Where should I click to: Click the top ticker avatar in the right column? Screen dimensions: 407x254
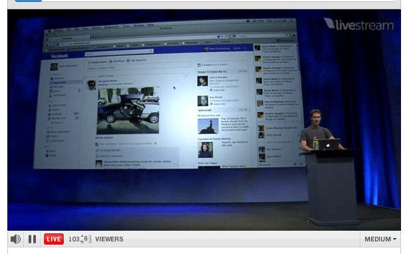(x=257, y=48)
